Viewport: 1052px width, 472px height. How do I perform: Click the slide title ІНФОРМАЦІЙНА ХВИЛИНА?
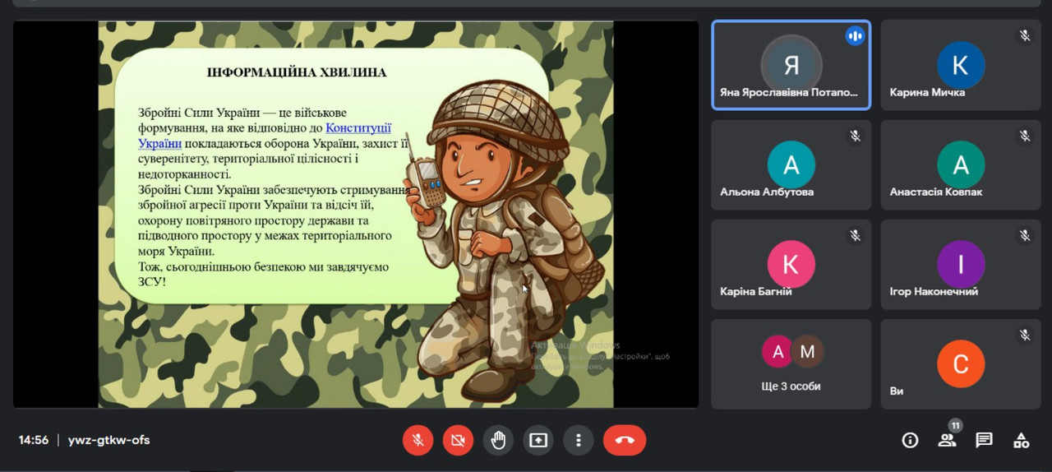coord(297,72)
